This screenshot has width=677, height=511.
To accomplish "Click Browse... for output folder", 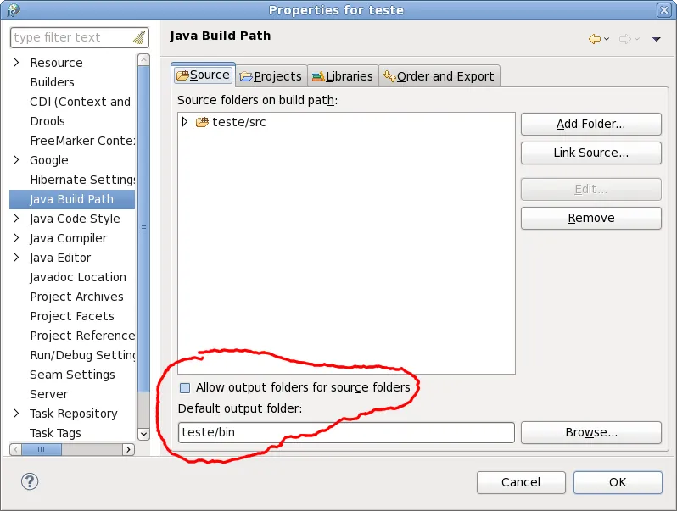I will tap(591, 432).
